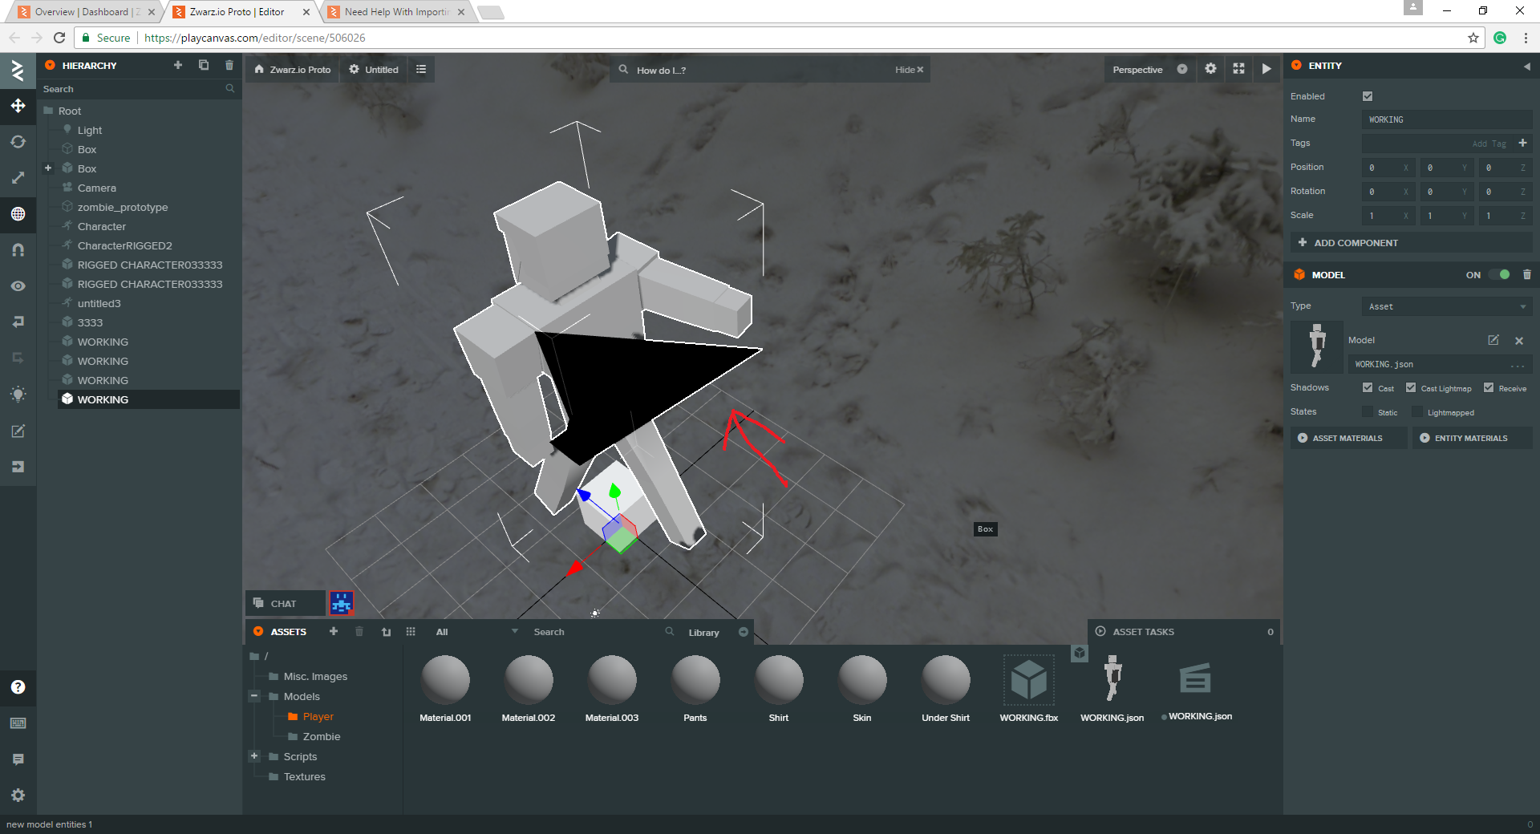
Task: Toggle the Model component ON switch
Action: (x=1499, y=274)
